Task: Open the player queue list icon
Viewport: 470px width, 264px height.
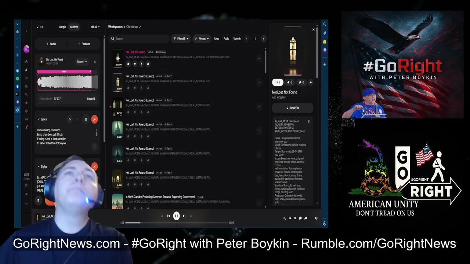Action: (285, 218)
